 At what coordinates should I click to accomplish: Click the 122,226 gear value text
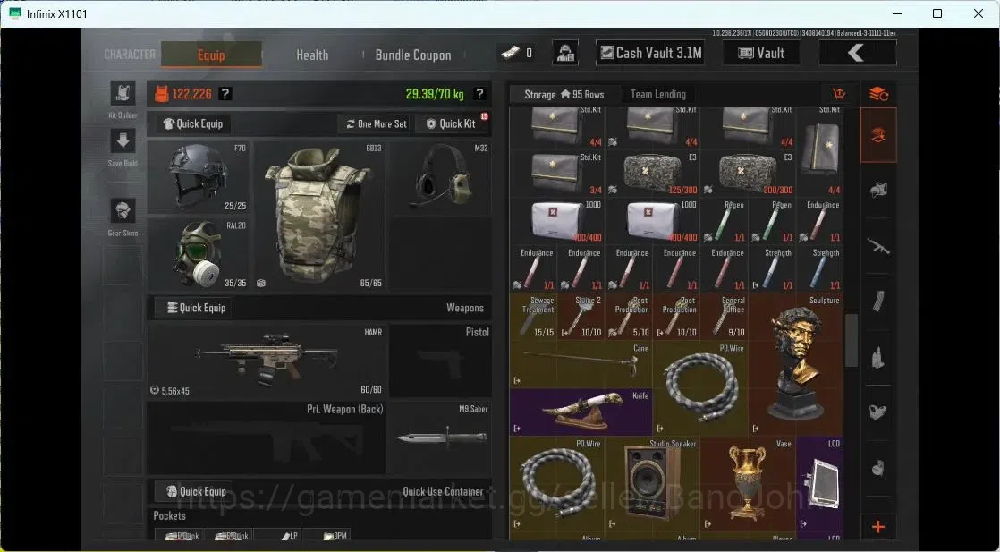(x=191, y=94)
